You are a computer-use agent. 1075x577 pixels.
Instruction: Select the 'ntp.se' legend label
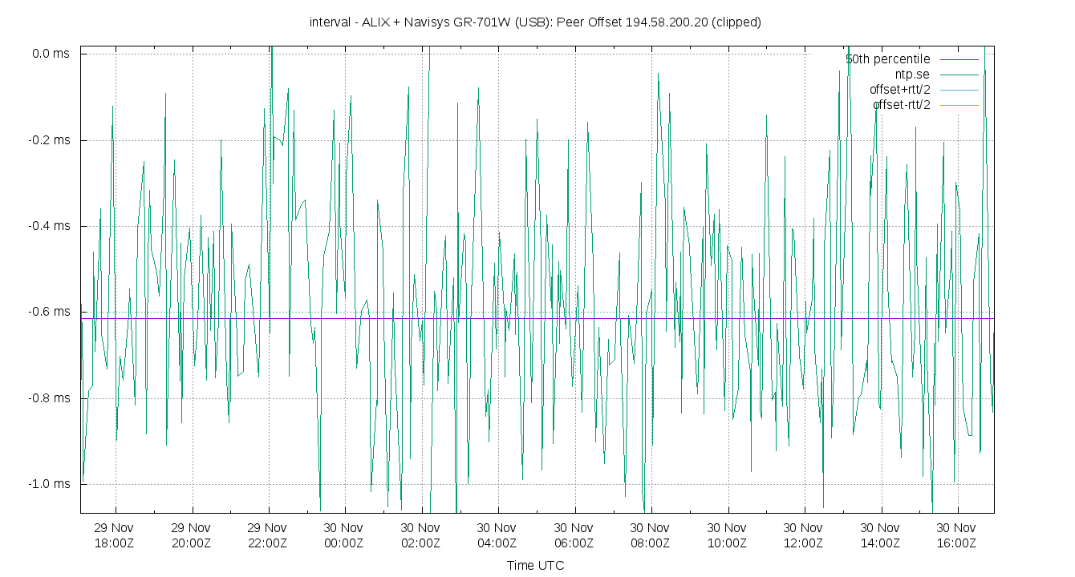tap(912, 75)
